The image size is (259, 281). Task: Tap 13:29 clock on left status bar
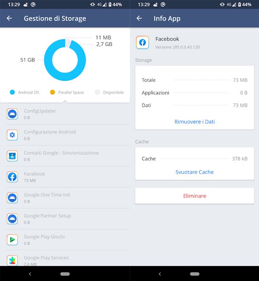click(x=14, y=5)
